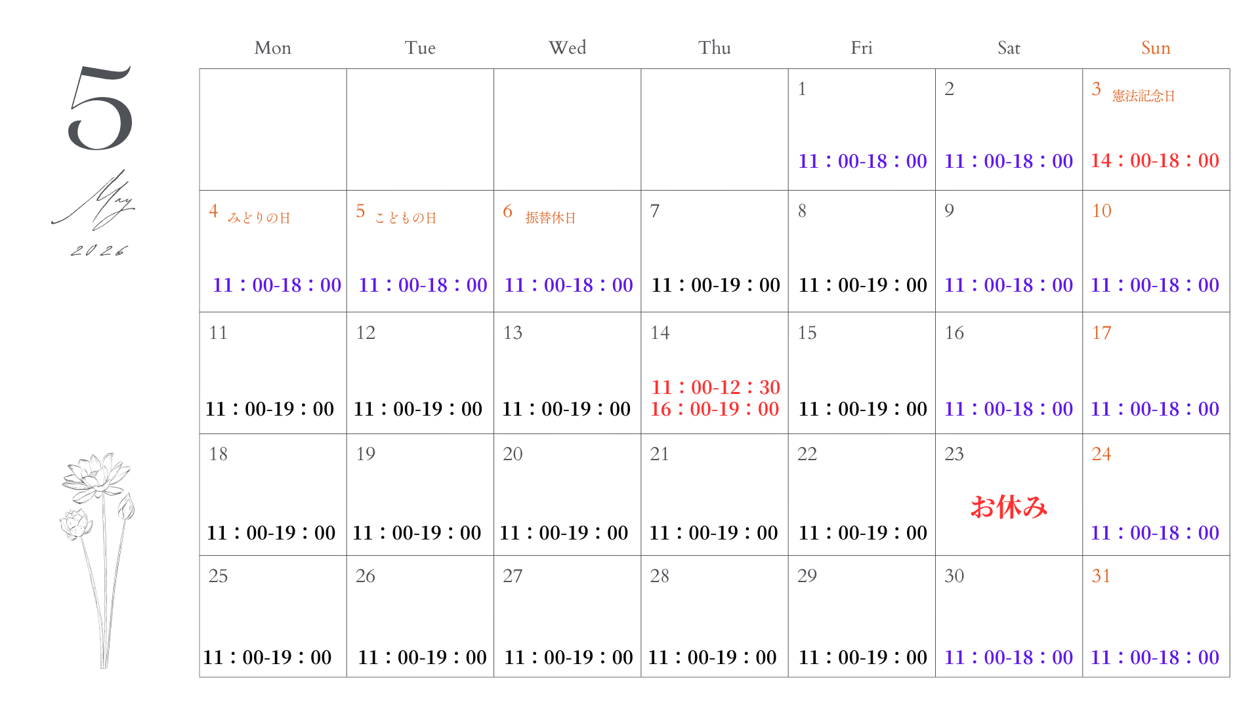This screenshot has height=708, width=1260.
Task: Select the Mon column header
Action: point(273,48)
